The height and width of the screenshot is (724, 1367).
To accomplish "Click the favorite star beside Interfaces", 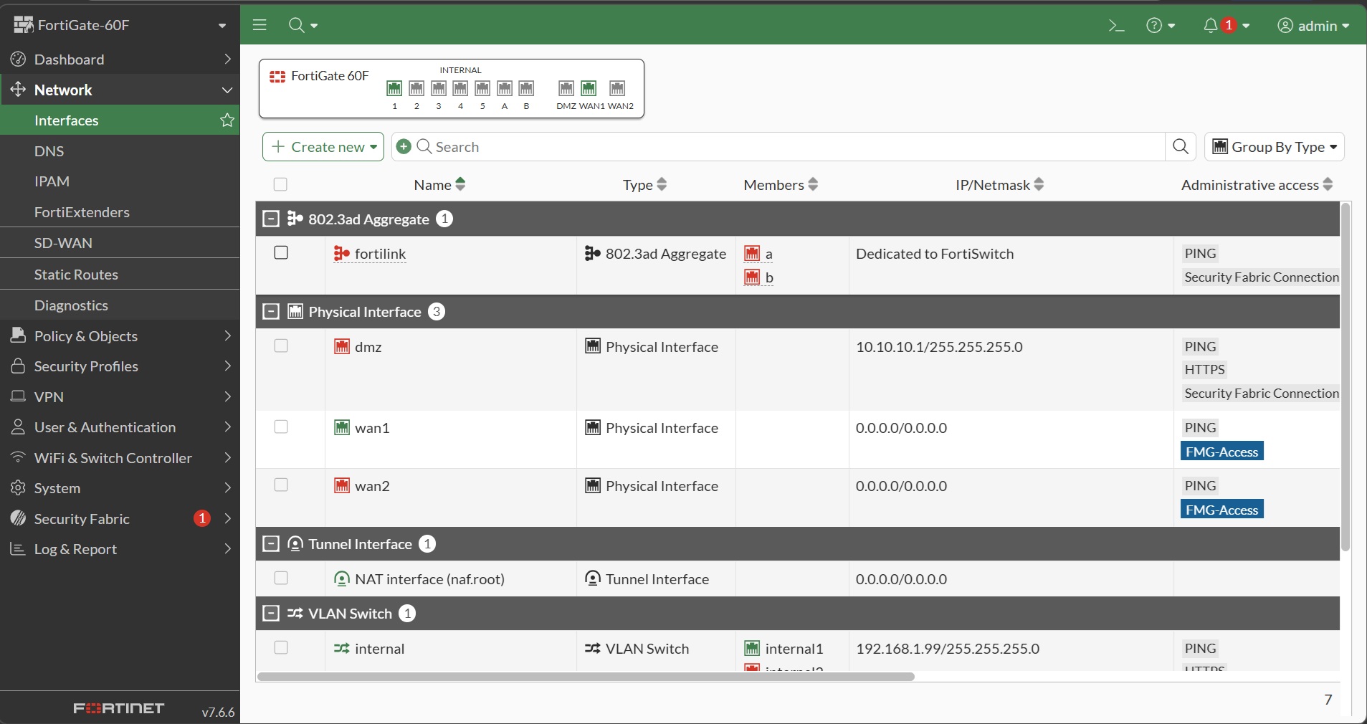I will 227,120.
